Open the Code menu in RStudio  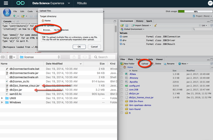pyautogui.click(x=30, y=11)
